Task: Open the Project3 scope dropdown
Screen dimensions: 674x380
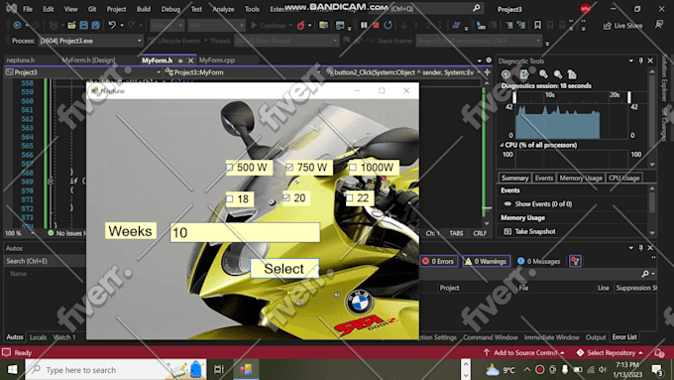Action: point(83,72)
